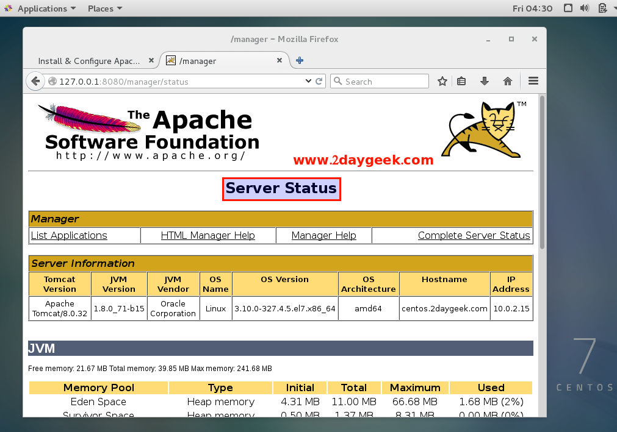Open a new tab with plus icon
Image resolution: width=617 pixels, height=432 pixels.
(300, 60)
